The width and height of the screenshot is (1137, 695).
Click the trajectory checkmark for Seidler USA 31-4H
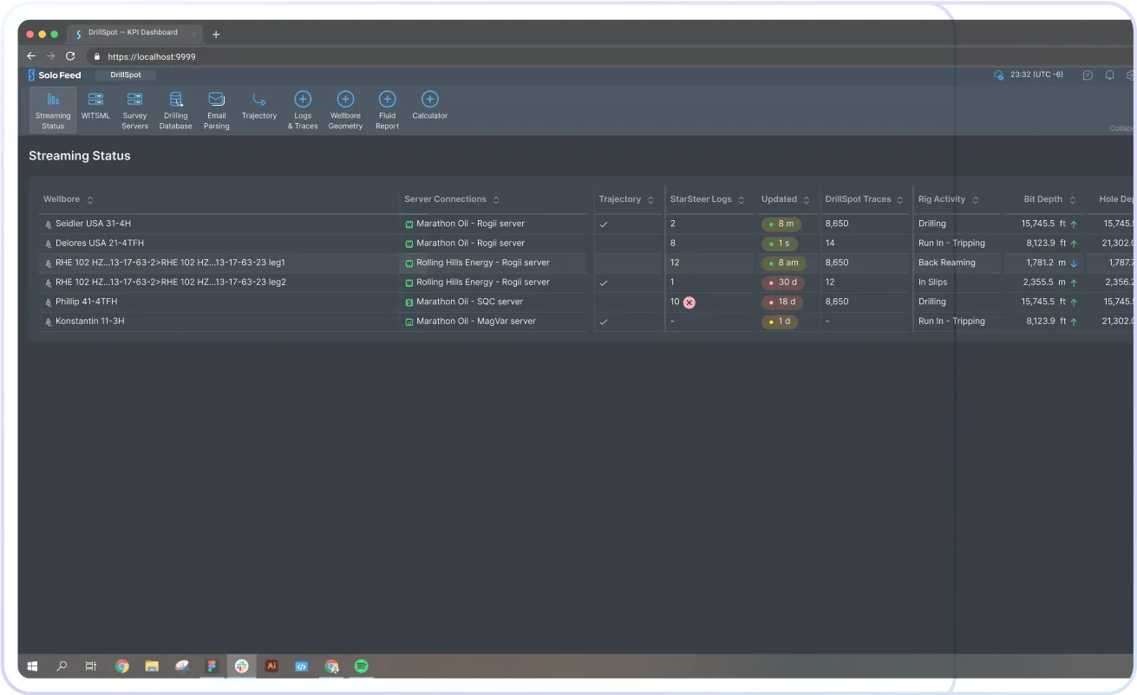point(604,224)
